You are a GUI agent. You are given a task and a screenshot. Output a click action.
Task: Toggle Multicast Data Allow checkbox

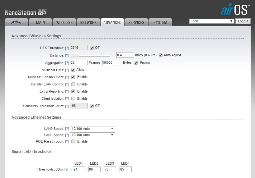(73, 70)
